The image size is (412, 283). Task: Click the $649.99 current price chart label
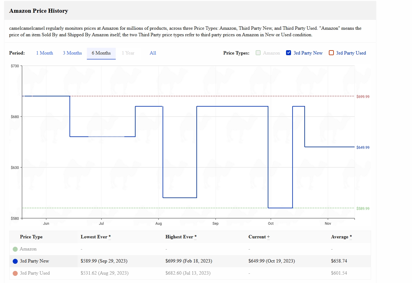[x=363, y=148]
